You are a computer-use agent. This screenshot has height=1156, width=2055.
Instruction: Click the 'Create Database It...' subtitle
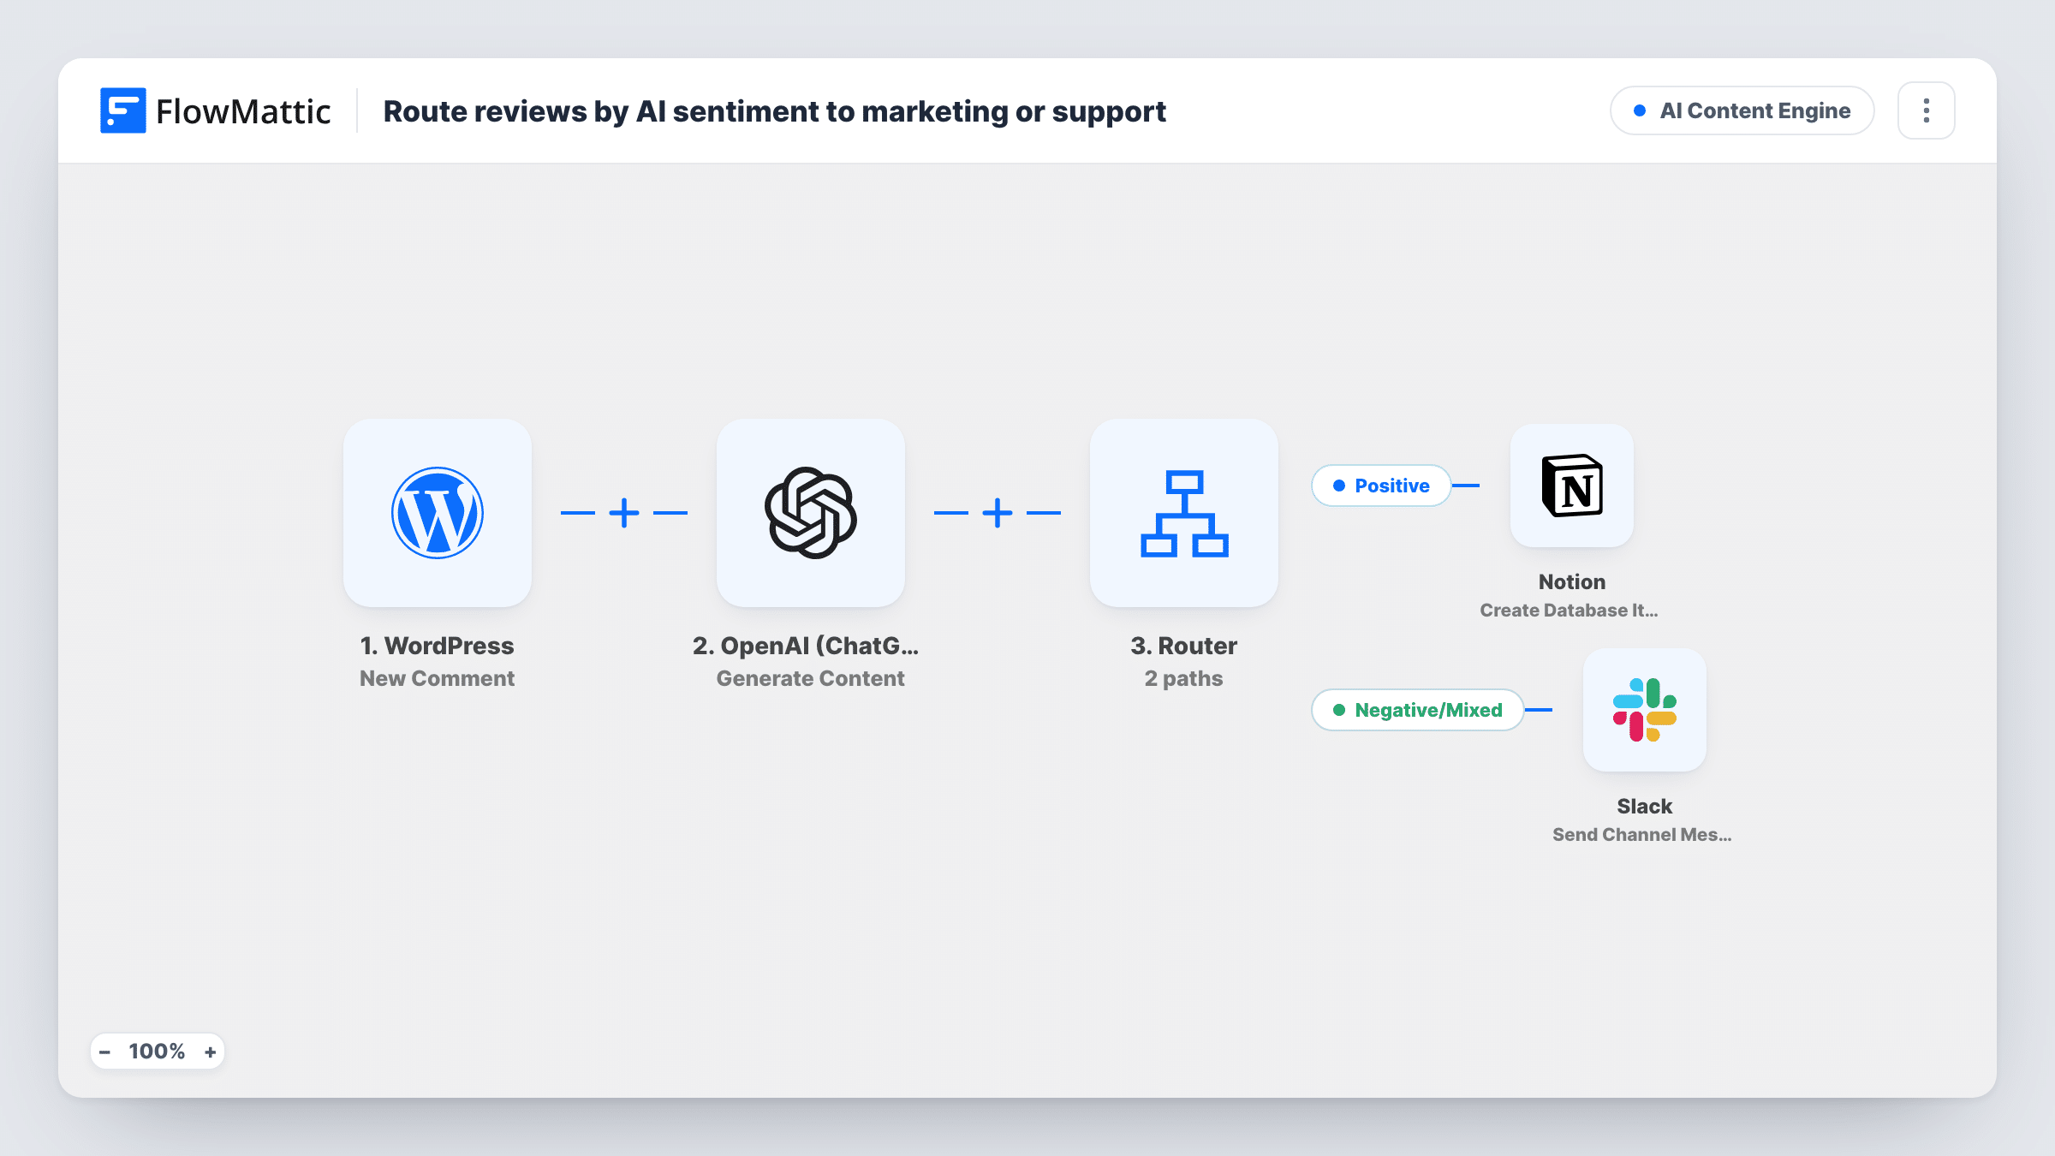(1569, 610)
